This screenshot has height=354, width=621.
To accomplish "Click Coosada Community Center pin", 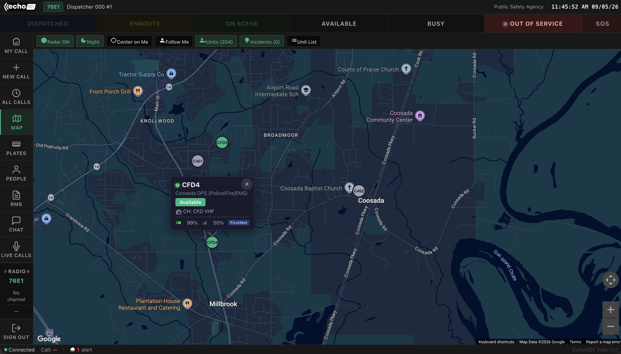I will tap(420, 116).
